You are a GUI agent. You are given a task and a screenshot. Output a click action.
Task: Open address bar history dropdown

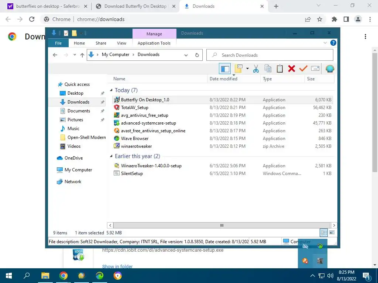[186, 55]
